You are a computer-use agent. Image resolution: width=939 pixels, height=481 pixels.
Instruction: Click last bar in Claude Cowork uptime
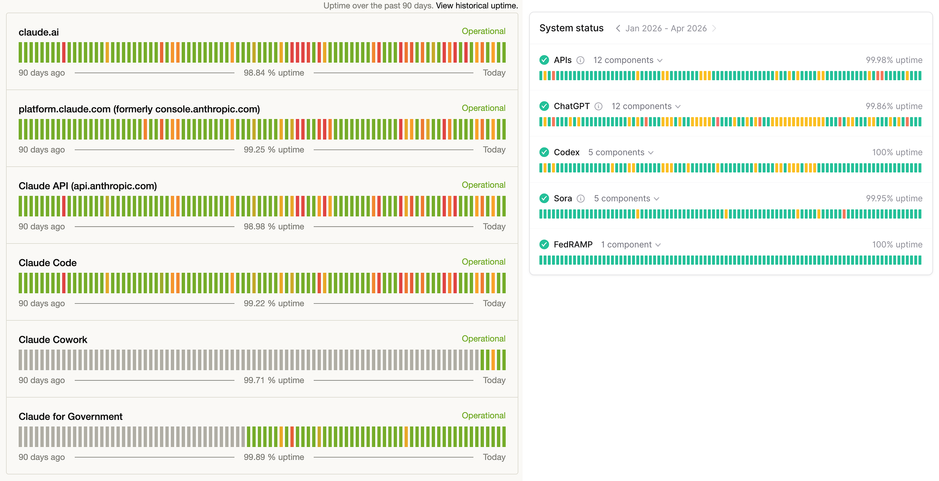click(504, 360)
